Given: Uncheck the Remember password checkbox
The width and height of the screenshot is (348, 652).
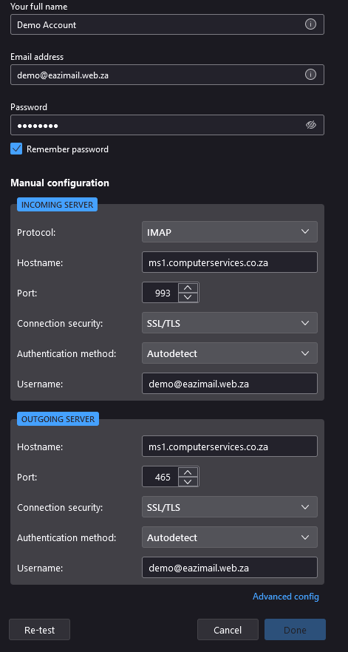Looking at the screenshot, I should 16,149.
